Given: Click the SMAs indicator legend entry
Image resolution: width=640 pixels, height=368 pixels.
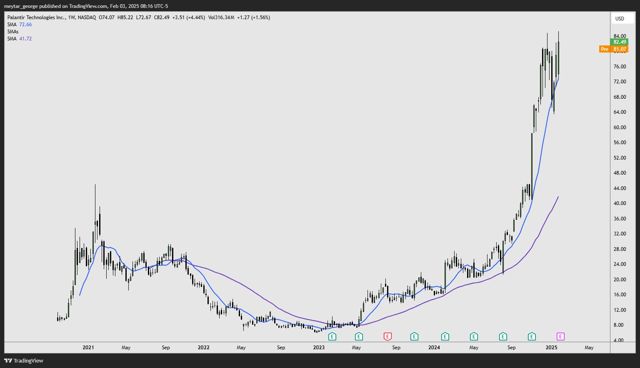Looking at the screenshot, I should click(13, 32).
